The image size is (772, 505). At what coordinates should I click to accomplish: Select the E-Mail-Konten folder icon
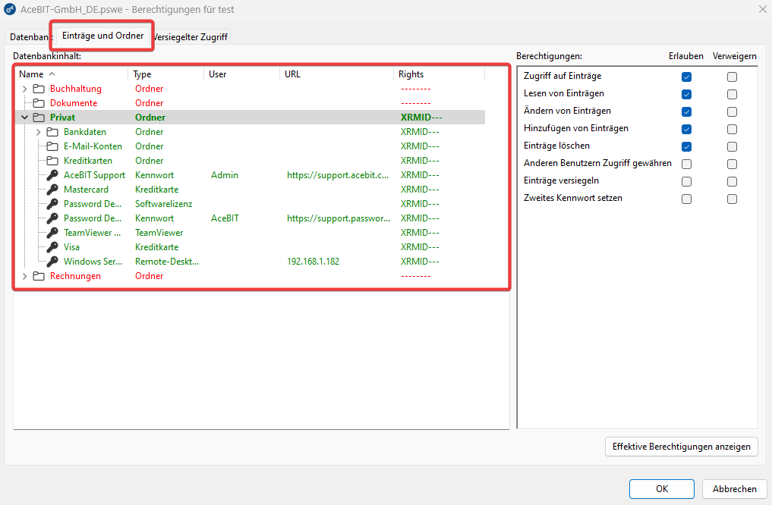(x=52, y=146)
